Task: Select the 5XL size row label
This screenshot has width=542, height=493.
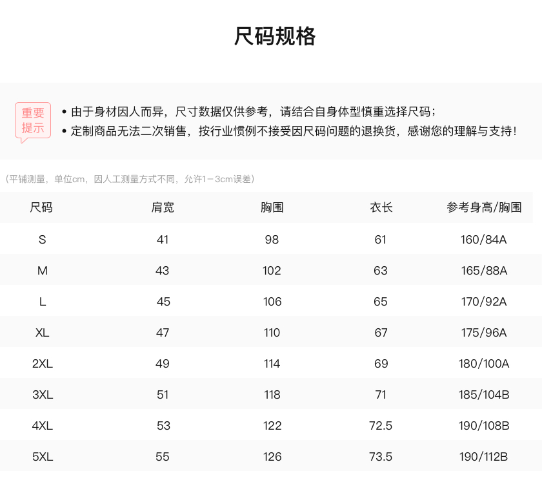Action: pos(43,457)
